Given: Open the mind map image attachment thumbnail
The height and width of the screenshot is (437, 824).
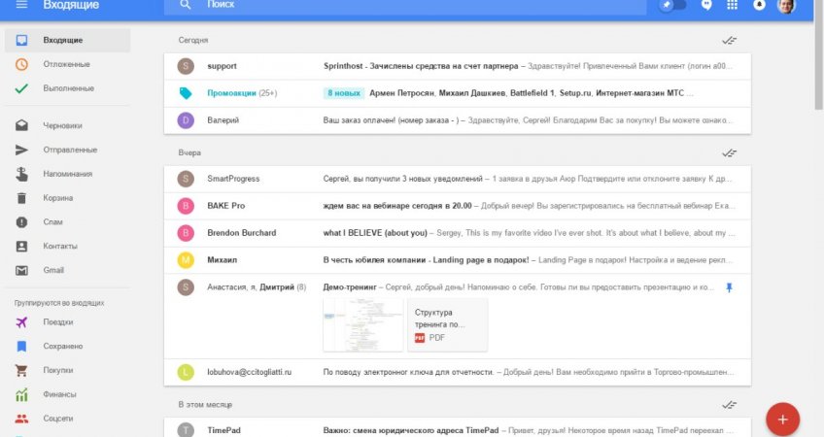Looking at the screenshot, I should [362, 324].
